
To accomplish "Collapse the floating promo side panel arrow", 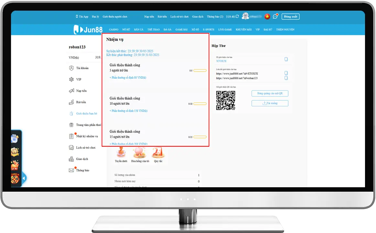I will tap(24, 178).
